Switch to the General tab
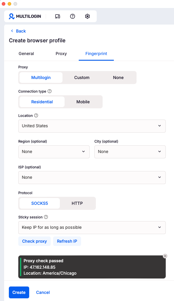This screenshot has height=301, width=174. coord(26,54)
